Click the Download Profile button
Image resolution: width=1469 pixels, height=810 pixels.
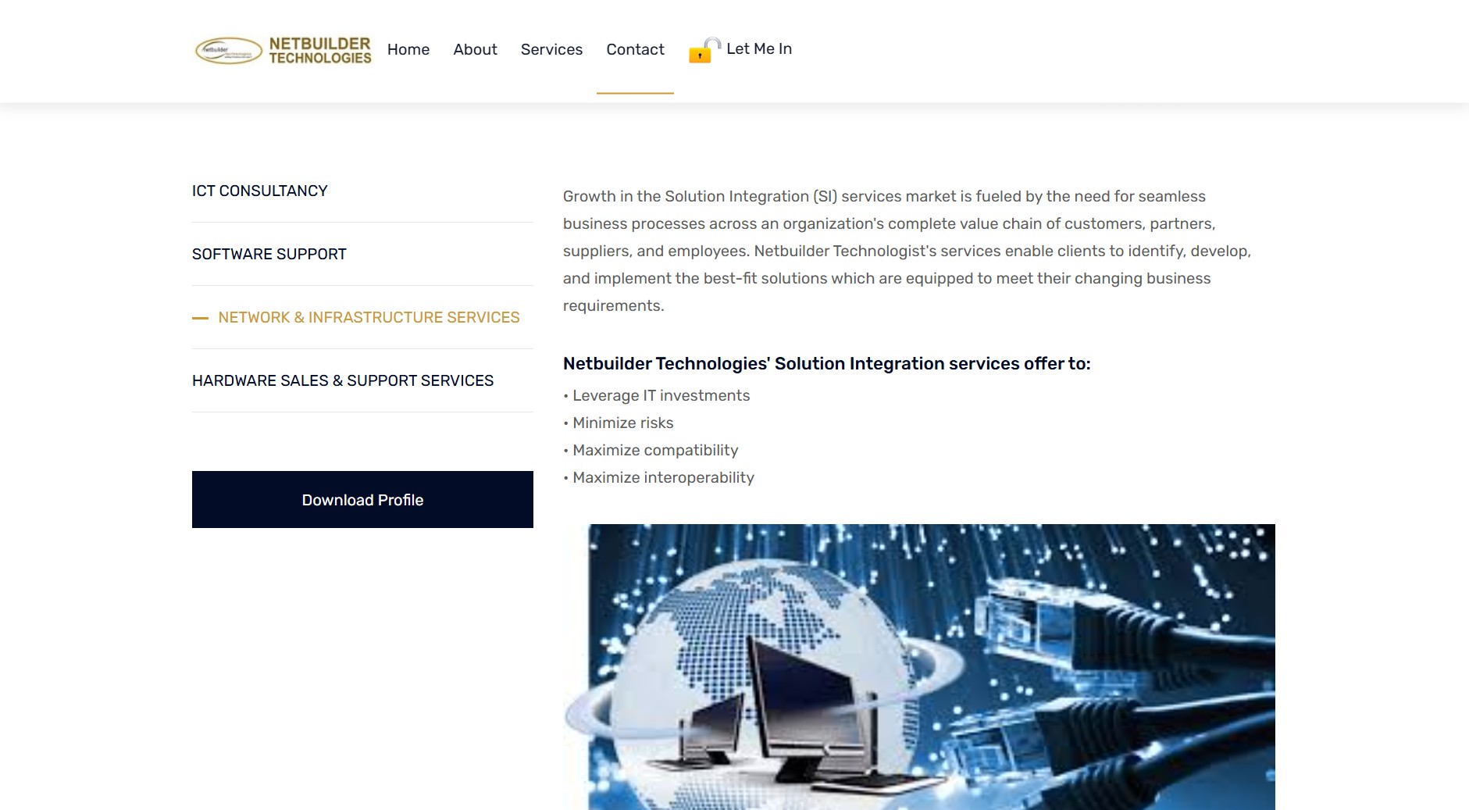click(362, 499)
